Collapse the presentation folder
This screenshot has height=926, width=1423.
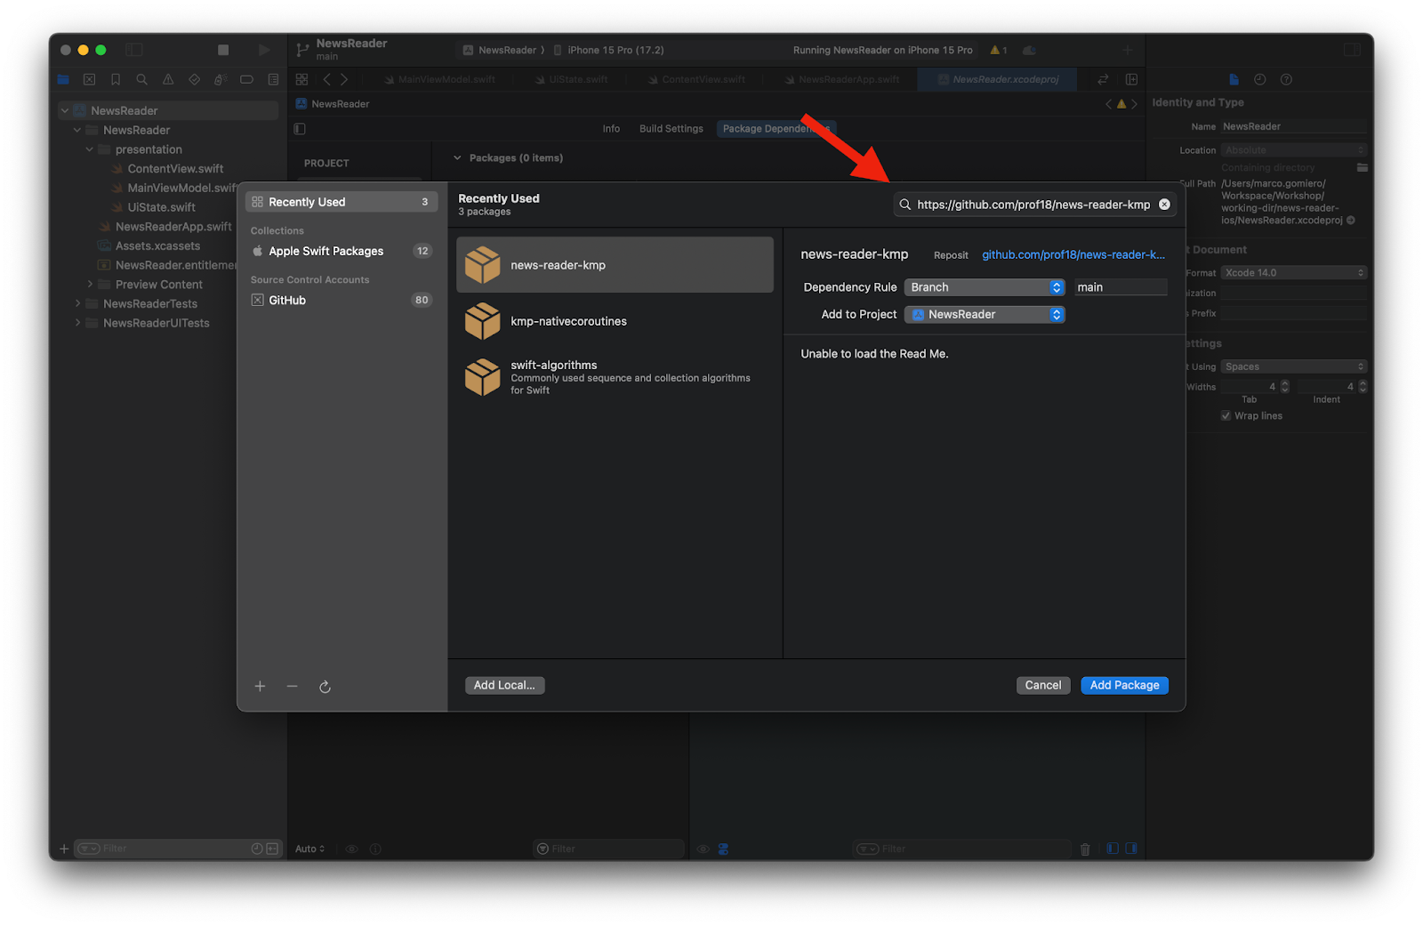coord(90,149)
